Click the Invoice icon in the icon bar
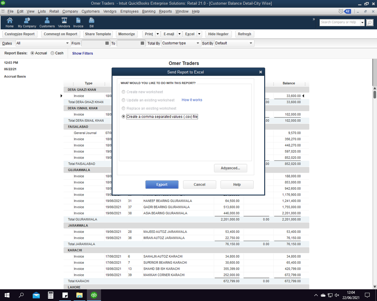The image size is (377, 301). point(78,23)
